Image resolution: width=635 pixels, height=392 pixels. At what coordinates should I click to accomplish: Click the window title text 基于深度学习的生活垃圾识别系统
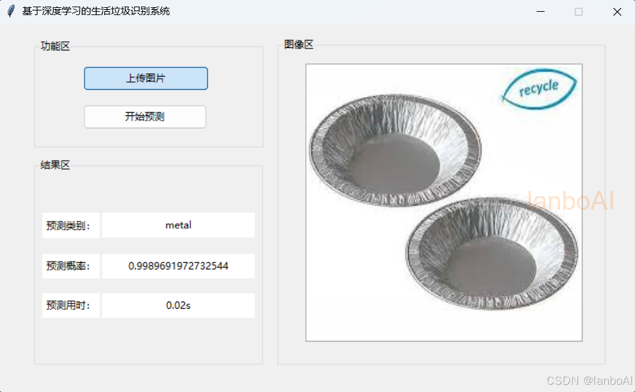[96, 11]
